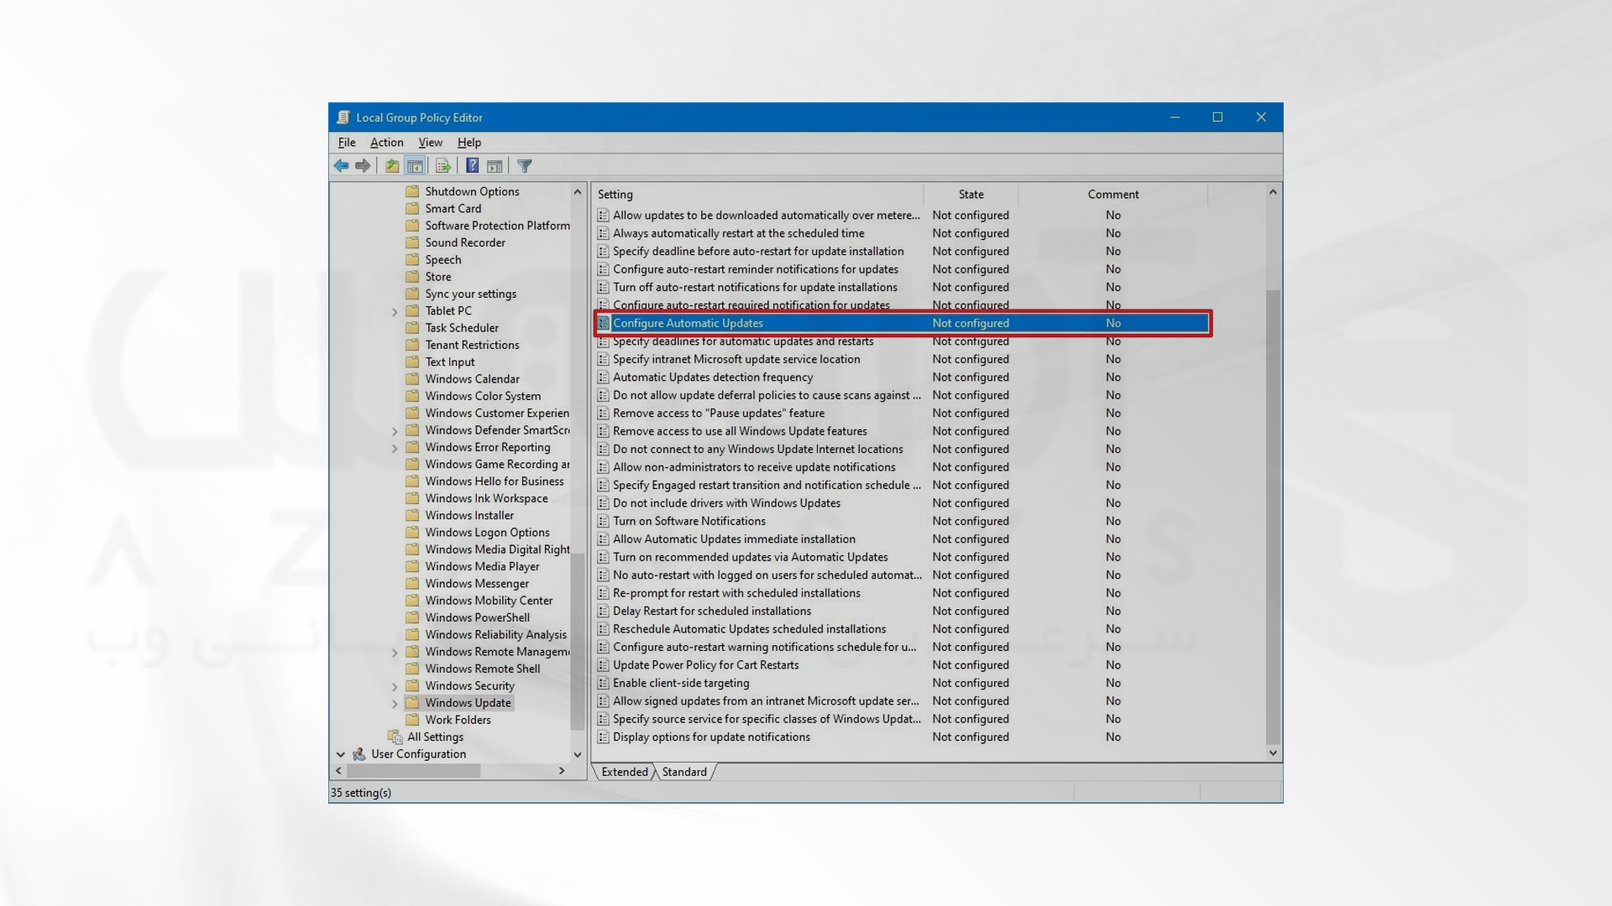Switch to the Standard tab
This screenshot has height=906, width=1612.
click(x=685, y=772)
